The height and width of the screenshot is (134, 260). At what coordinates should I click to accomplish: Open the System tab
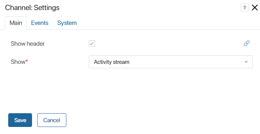click(67, 23)
